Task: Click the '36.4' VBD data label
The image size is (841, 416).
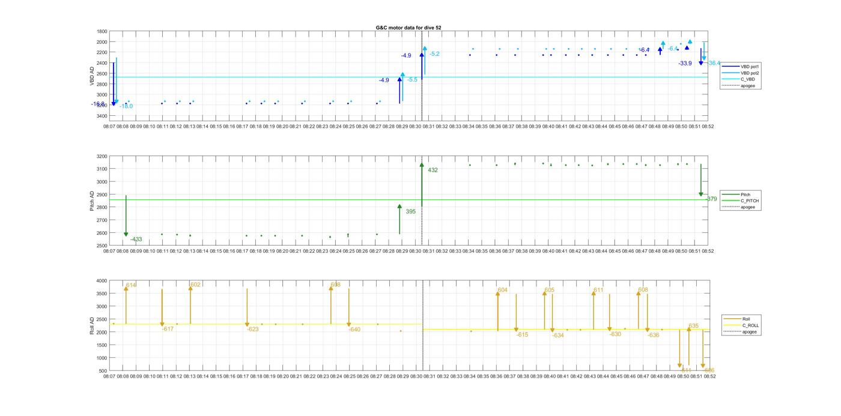Action: pyautogui.click(x=714, y=63)
